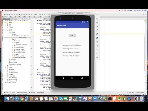Click the emulator sidebar Overview square icon
The image size is (148, 111).
coord(97,54)
